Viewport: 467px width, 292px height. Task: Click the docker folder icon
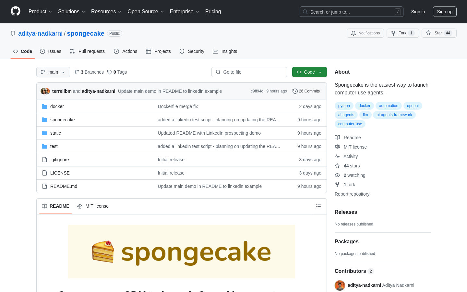tap(44, 106)
